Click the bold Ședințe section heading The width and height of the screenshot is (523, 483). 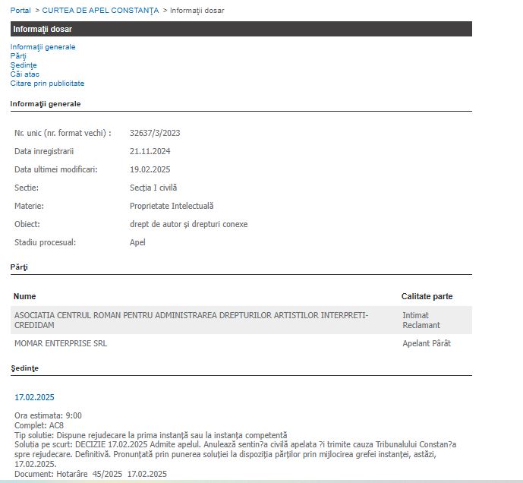coord(24,368)
